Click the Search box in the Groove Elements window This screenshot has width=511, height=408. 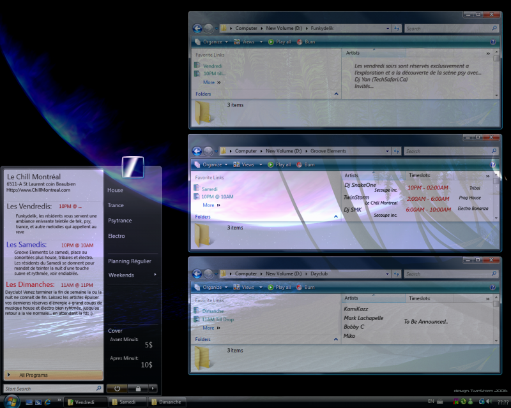(452, 151)
